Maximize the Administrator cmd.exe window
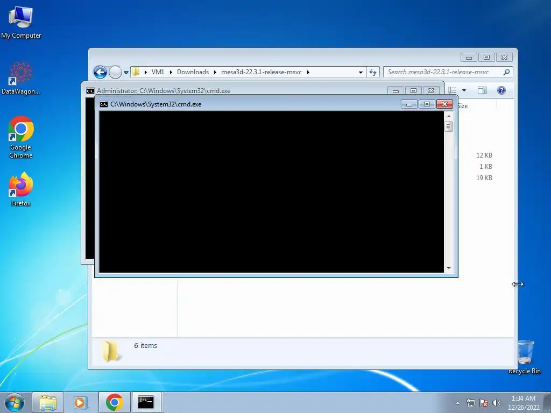The height and width of the screenshot is (413, 551). tap(414, 90)
